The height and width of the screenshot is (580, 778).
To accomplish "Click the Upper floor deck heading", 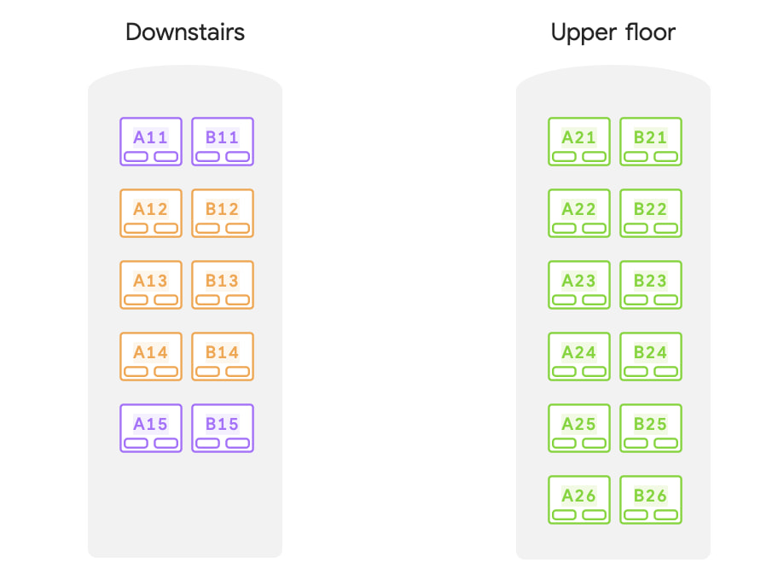I will pyautogui.click(x=613, y=32).
